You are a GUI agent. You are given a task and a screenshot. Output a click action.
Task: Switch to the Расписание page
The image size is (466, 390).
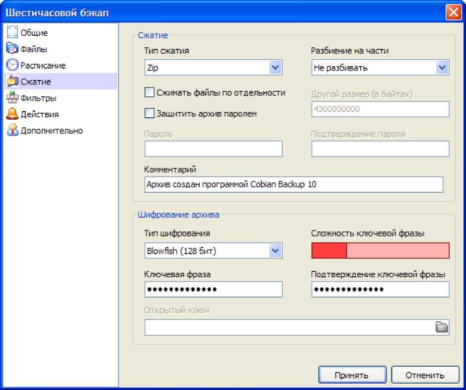click(x=61, y=65)
